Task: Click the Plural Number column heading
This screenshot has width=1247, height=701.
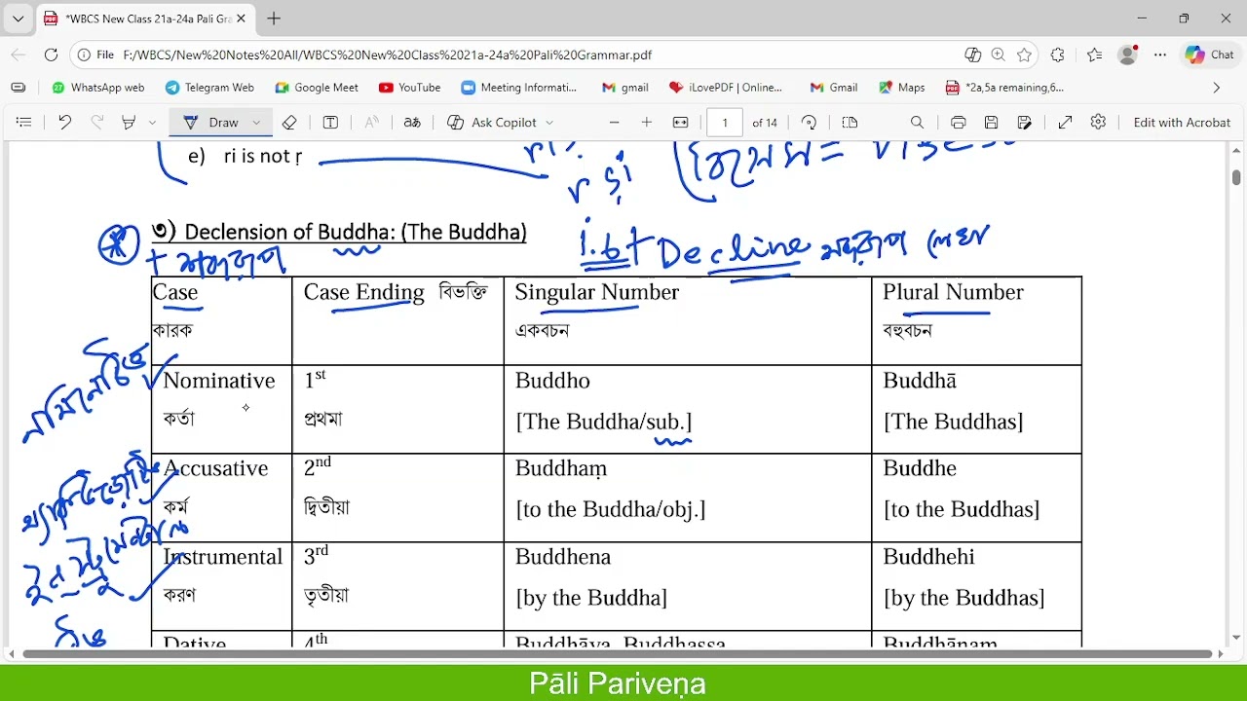Action: (x=953, y=292)
